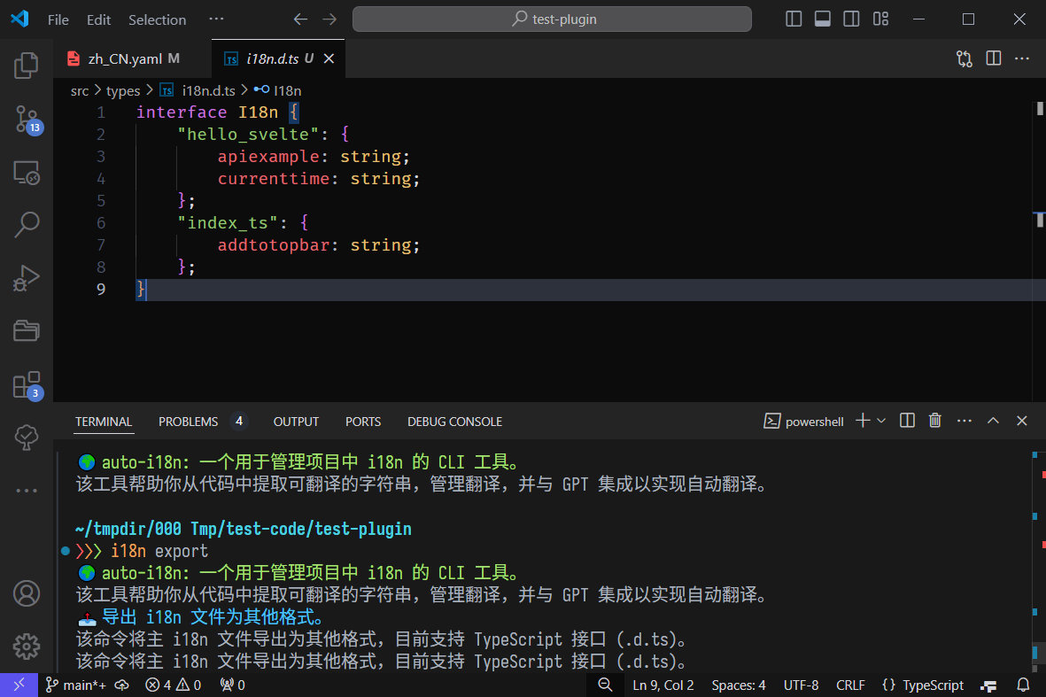
Task: Click the main branch status bar button
Action: (76, 685)
